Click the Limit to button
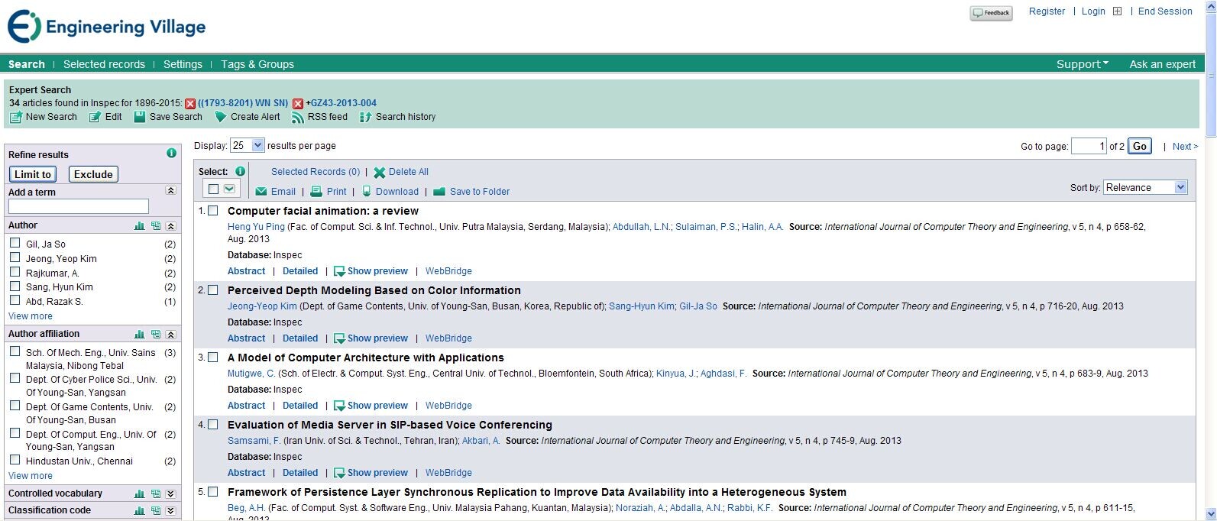The image size is (1217, 521). [x=33, y=174]
